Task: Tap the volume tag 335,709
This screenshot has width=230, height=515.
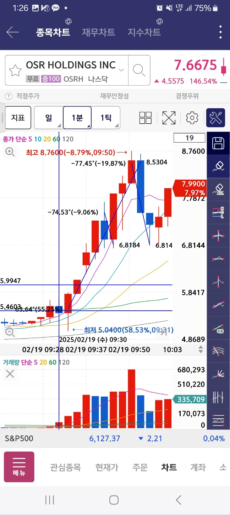Action: pyautogui.click(x=190, y=399)
